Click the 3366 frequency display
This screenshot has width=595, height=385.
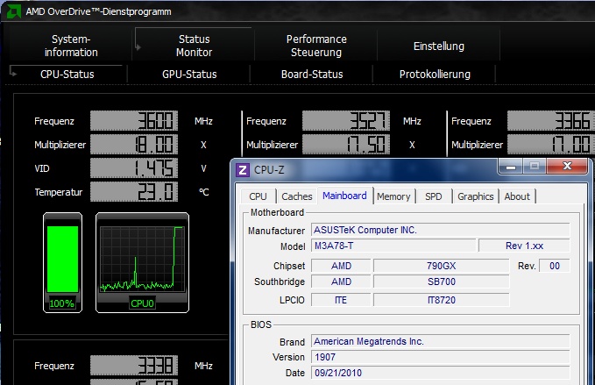click(x=551, y=121)
